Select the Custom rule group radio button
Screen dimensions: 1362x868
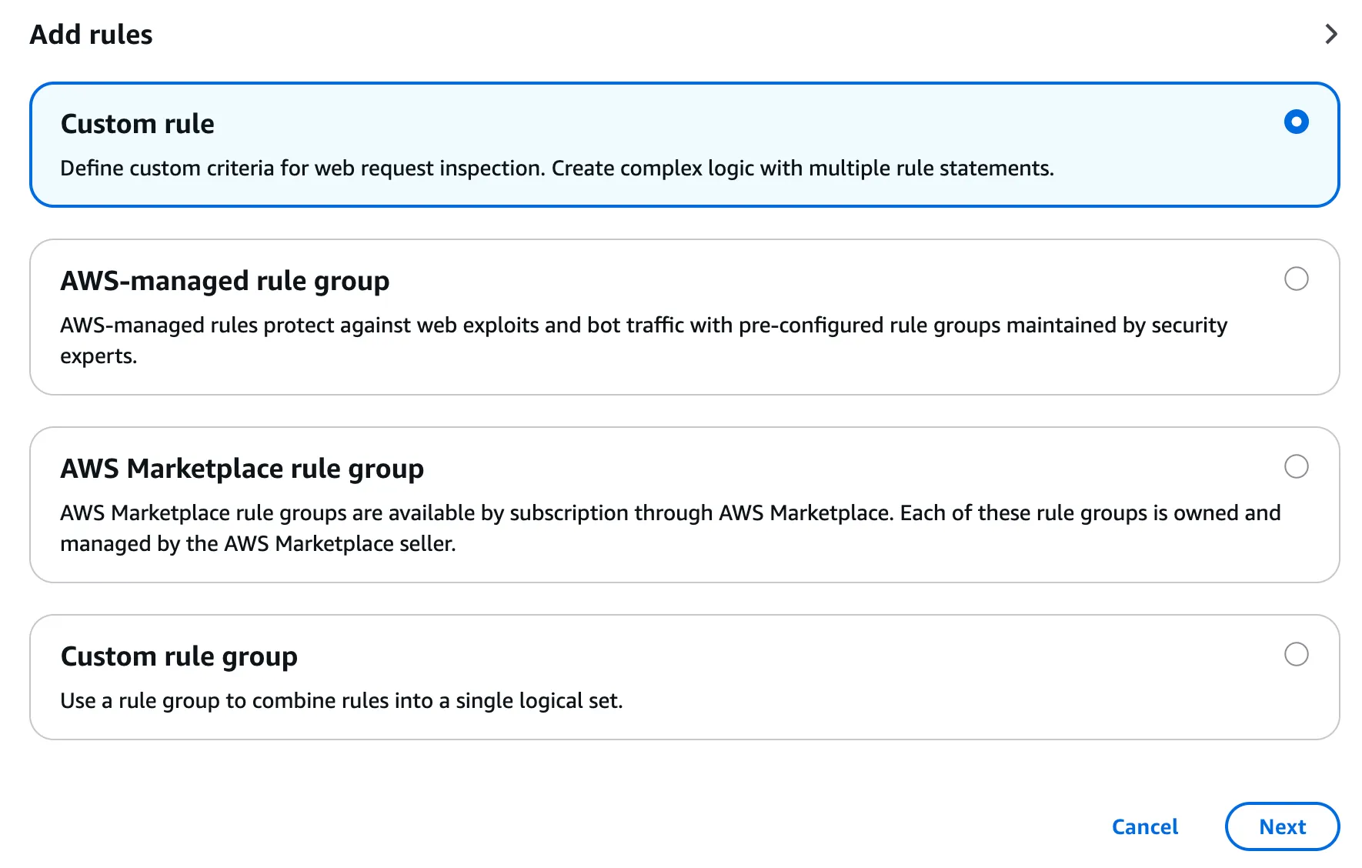pyautogui.click(x=1296, y=654)
